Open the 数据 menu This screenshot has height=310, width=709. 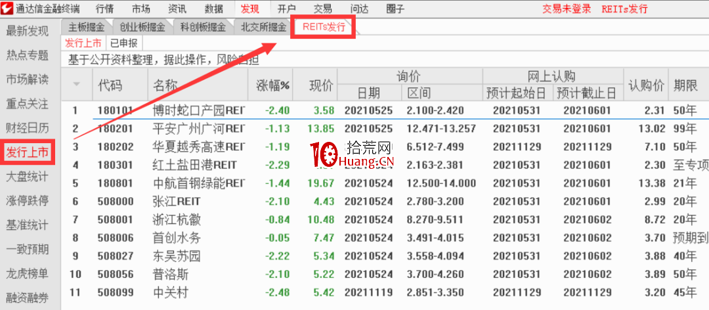coord(213,9)
